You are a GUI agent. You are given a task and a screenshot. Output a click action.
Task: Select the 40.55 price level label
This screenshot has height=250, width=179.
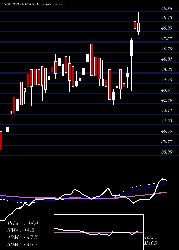coord(167,131)
